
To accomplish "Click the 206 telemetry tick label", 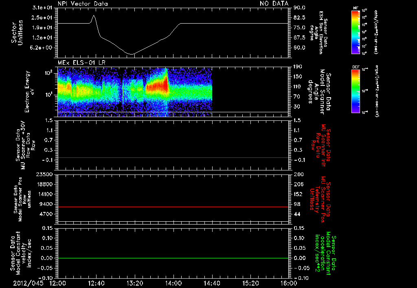I will 298,184.
